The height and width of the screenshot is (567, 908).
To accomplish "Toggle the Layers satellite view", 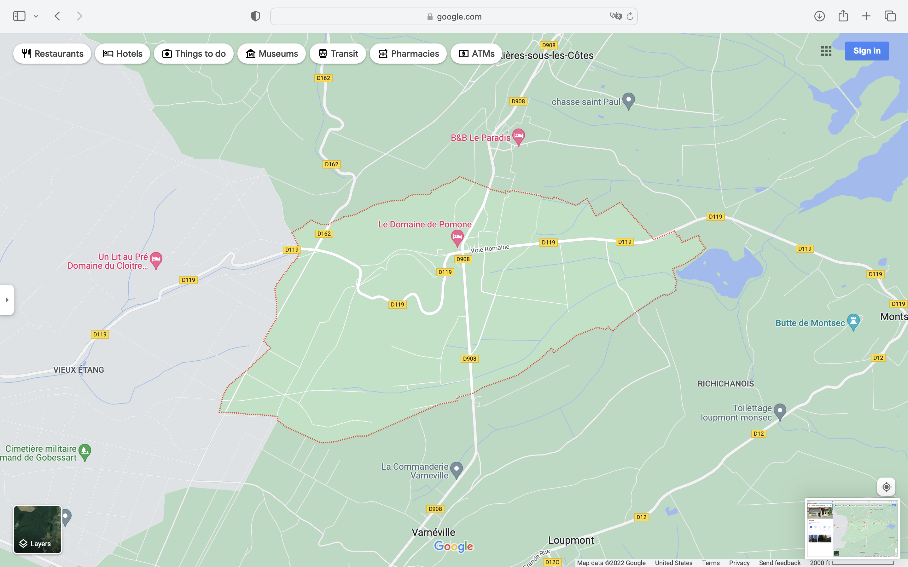I will click(38, 529).
